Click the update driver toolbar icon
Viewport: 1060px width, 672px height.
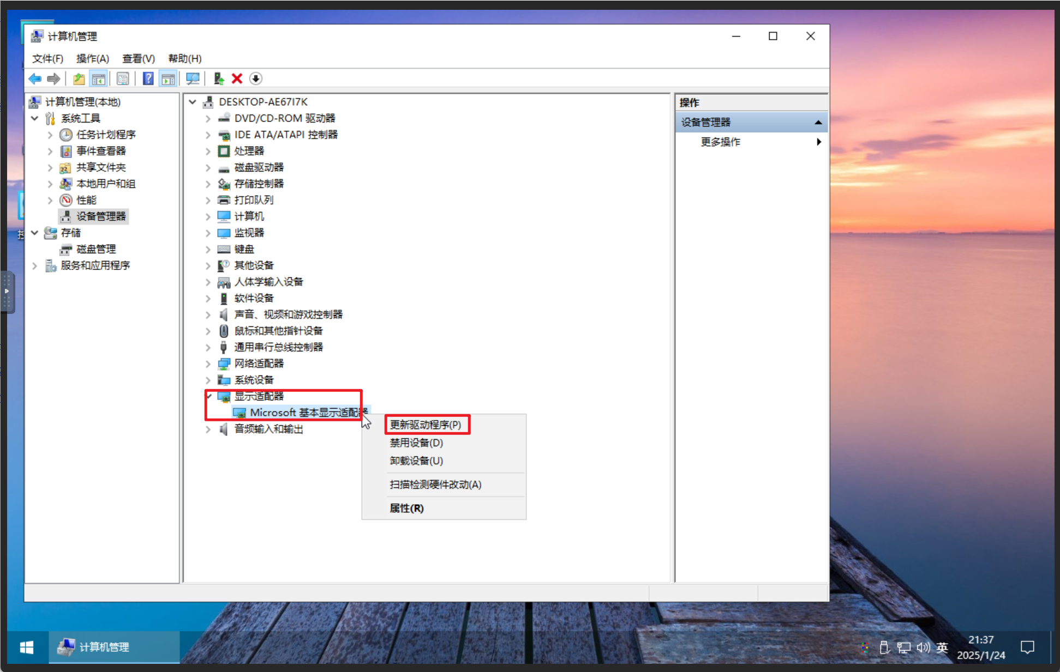coord(218,78)
